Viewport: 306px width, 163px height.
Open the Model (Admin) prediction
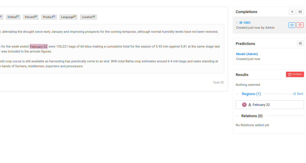[x=247, y=54]
